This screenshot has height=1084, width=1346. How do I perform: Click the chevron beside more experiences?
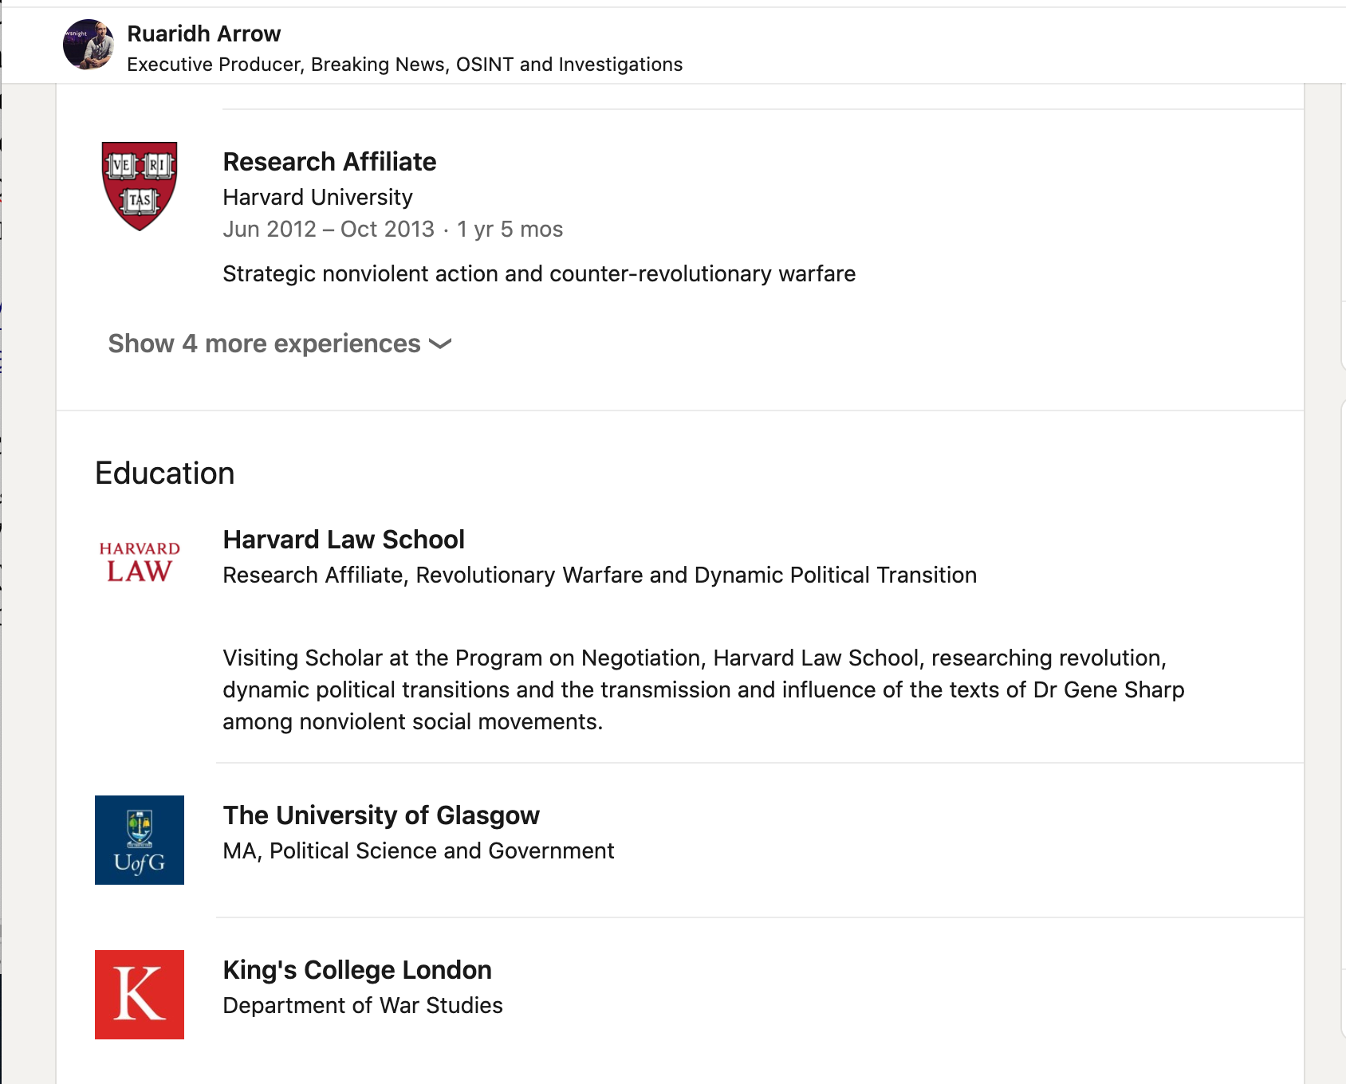coord(440,344)
